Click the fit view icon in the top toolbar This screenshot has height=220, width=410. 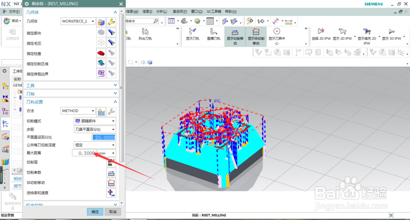(171, 21)
